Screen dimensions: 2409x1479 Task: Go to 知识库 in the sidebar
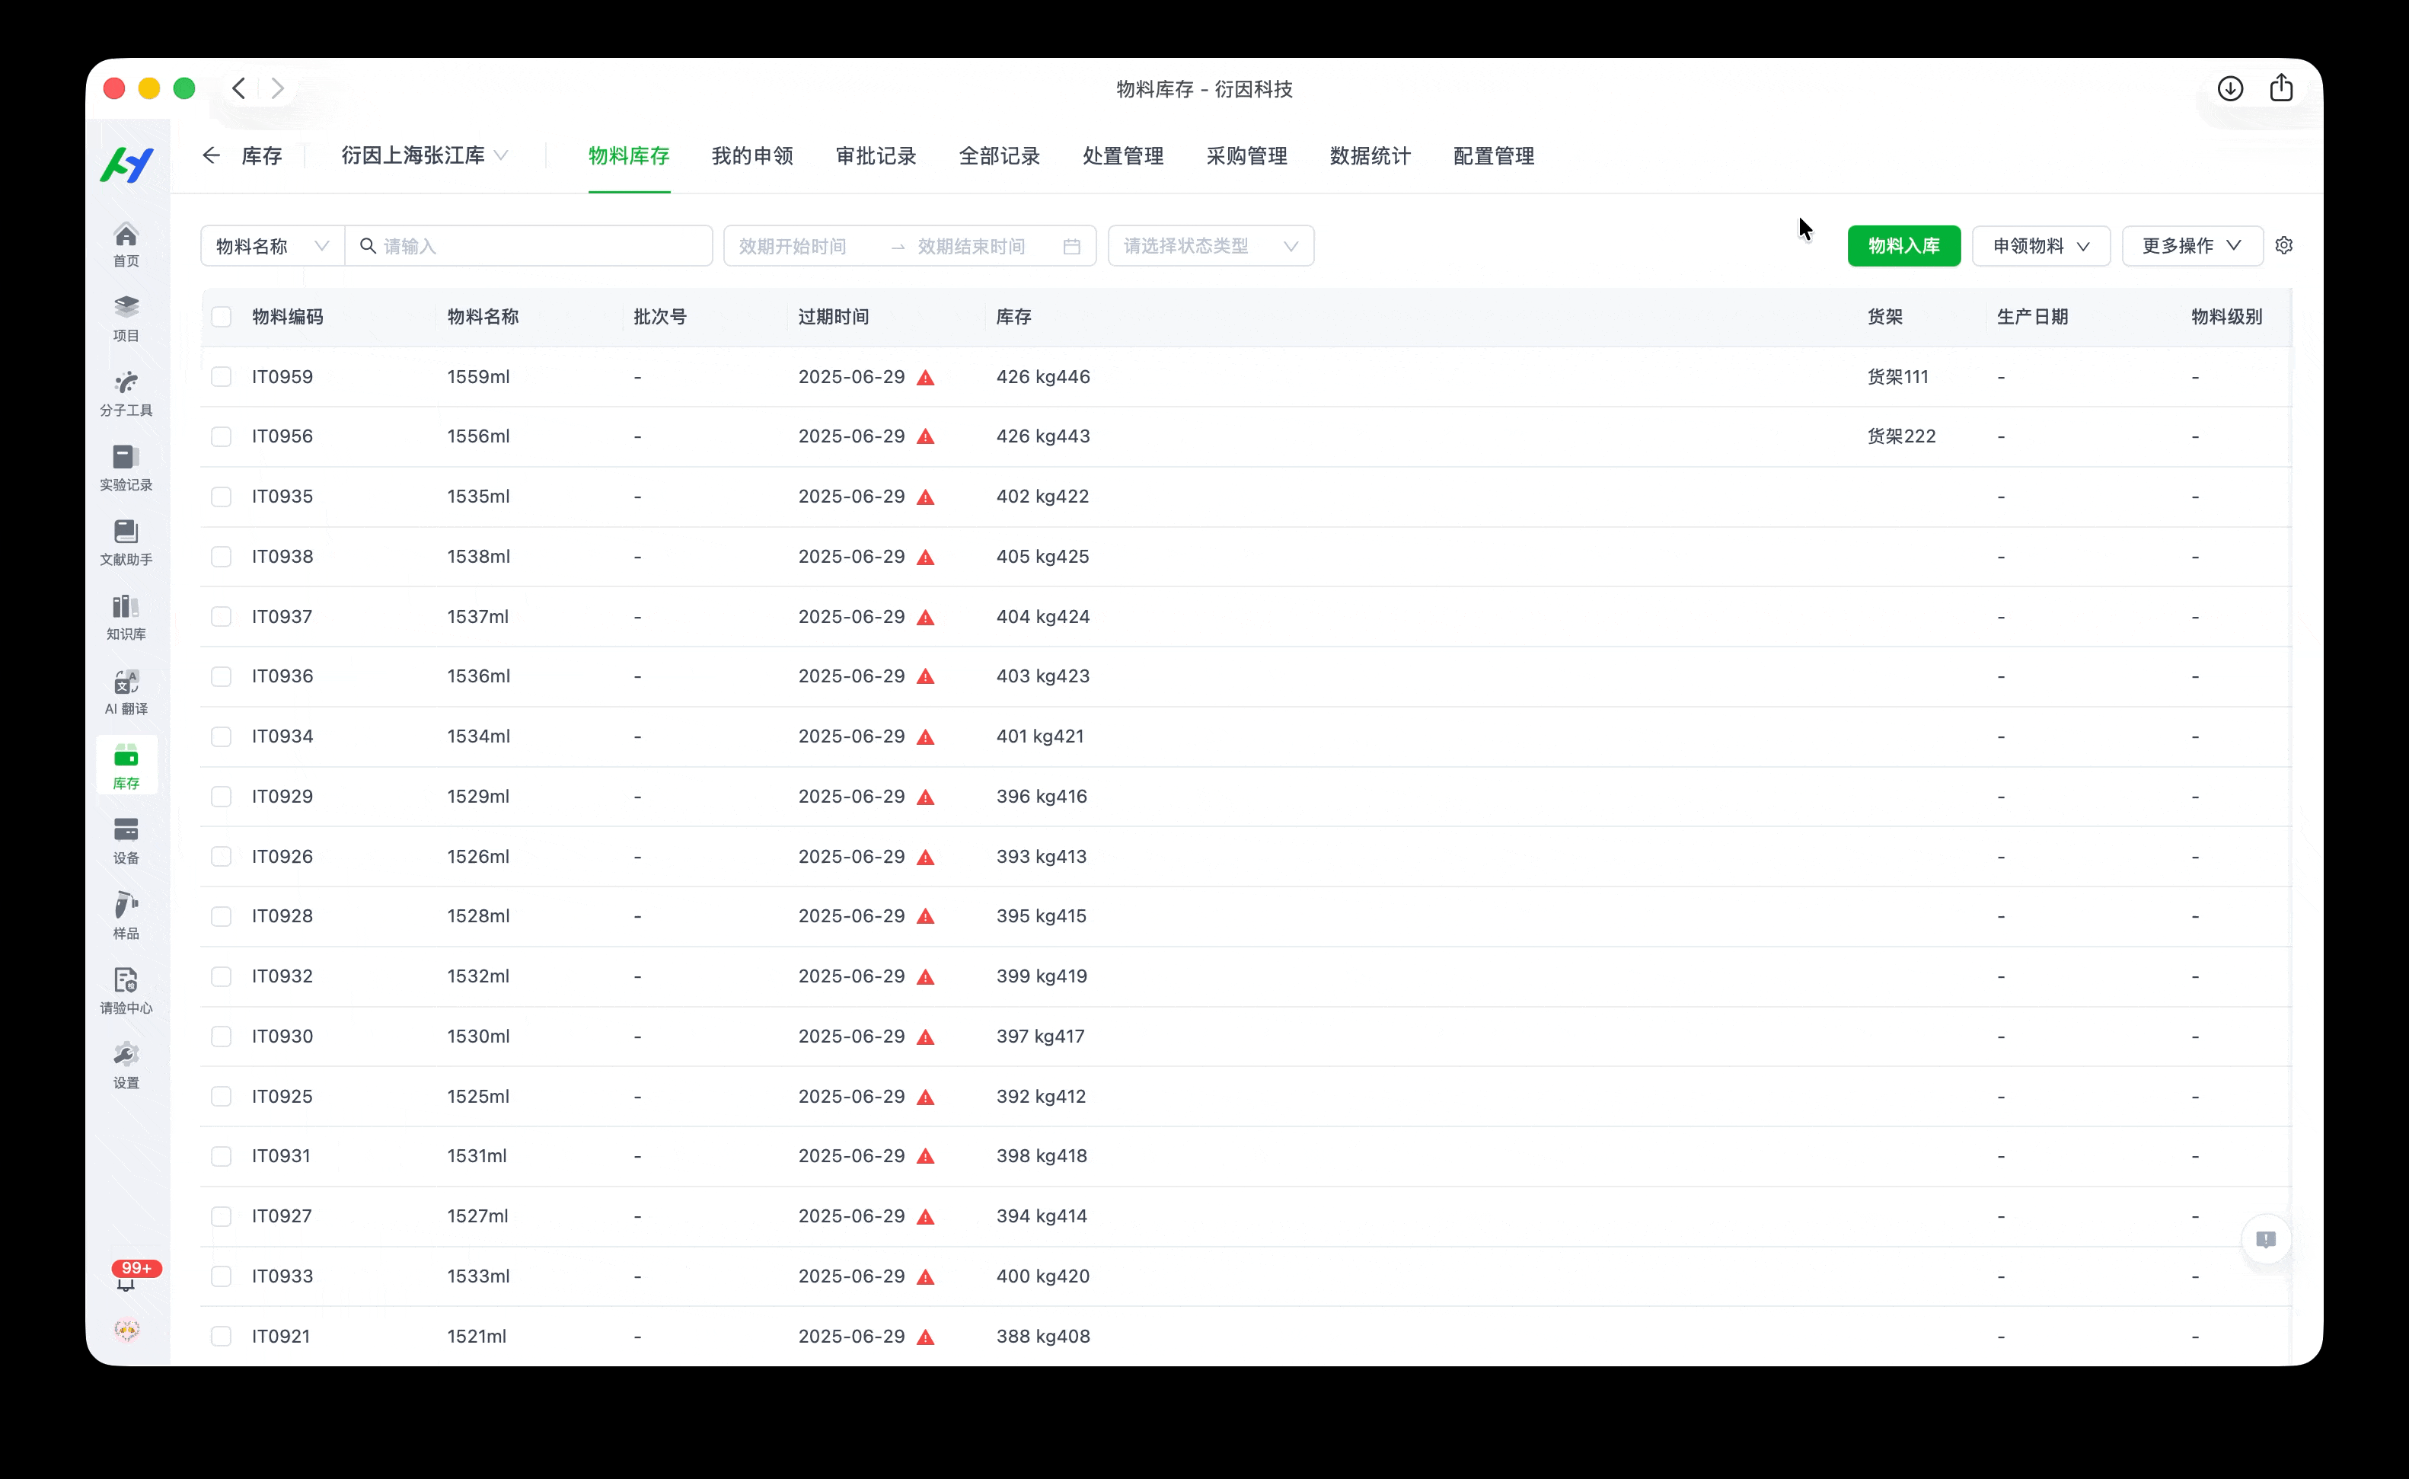tap(126, 617)
